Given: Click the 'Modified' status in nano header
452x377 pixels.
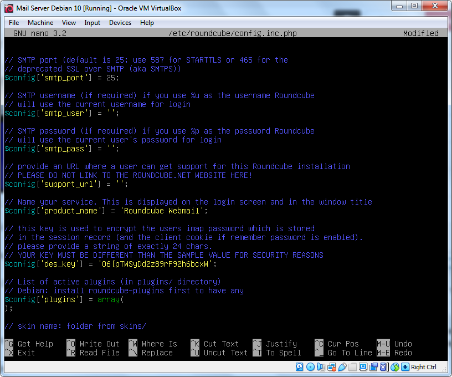Looking at the screenshot, I should tap(420, 33).
